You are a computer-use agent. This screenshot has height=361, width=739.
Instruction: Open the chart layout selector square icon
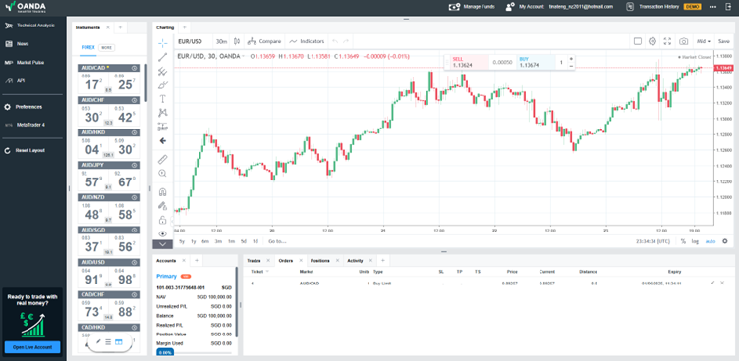(x=638, y=41)
